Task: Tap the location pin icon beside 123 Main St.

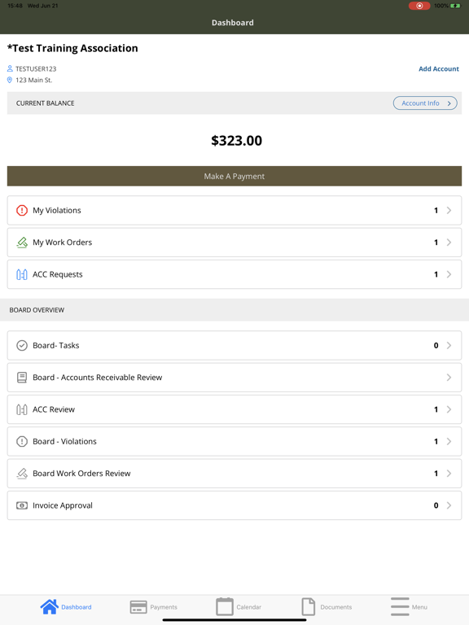Action: (10, 80)
